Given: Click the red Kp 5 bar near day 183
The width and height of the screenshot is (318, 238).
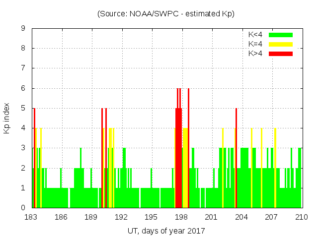Looking at the screenshot, I should click(34, 158).
